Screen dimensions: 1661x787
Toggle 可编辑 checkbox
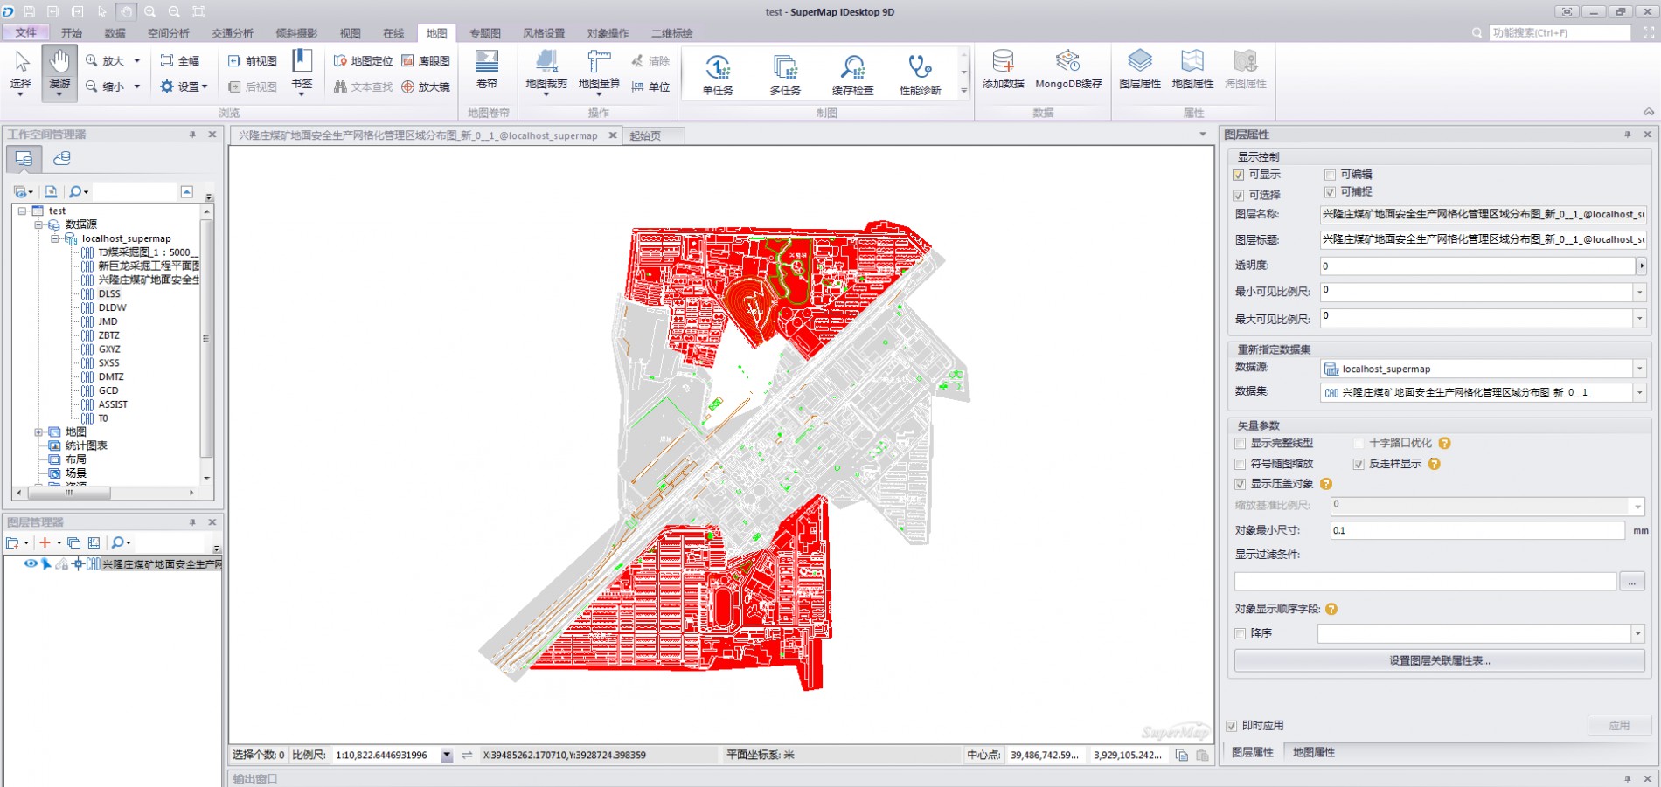[1330, 175]
